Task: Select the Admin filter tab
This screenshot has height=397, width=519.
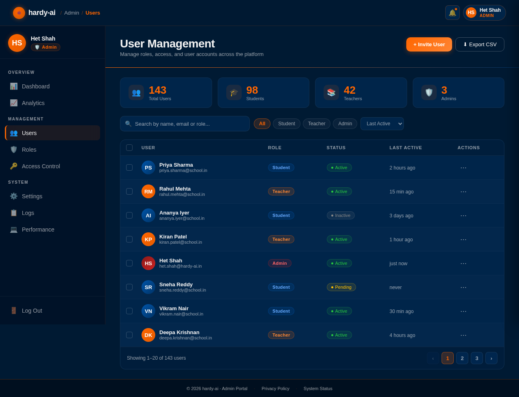Action: pyautogui.click(x=345, y=123)
